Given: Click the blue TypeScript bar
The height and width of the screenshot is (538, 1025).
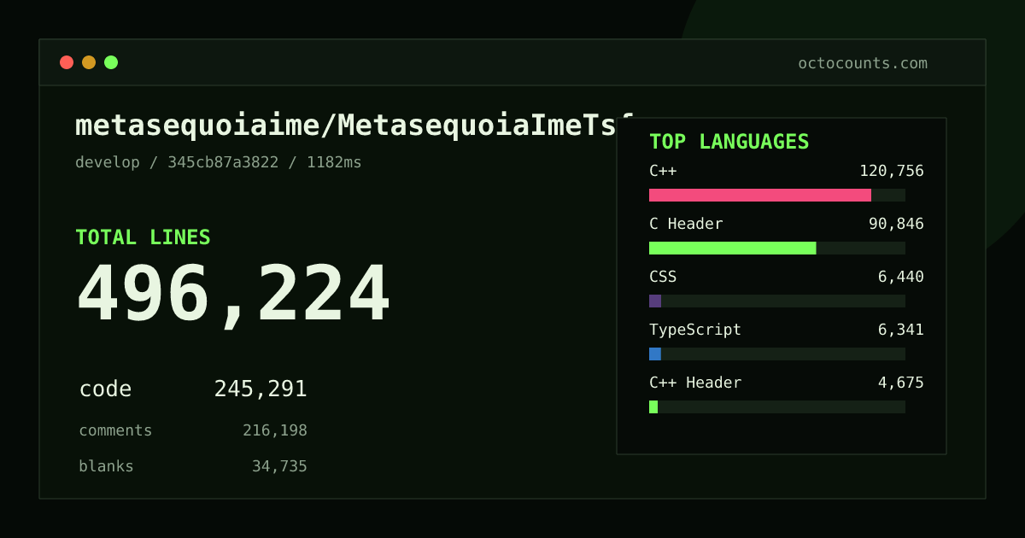Looking at the screenshot, I should (x=655, y=354).
